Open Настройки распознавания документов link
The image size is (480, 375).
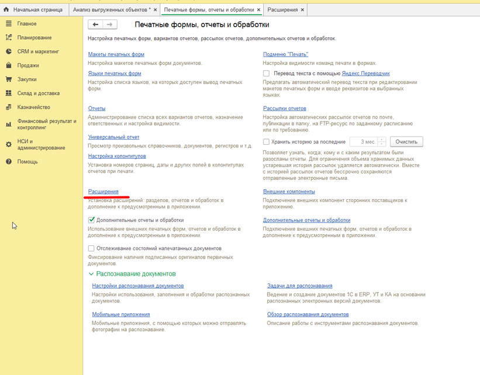pyautogui.click(x=138, y=286)
